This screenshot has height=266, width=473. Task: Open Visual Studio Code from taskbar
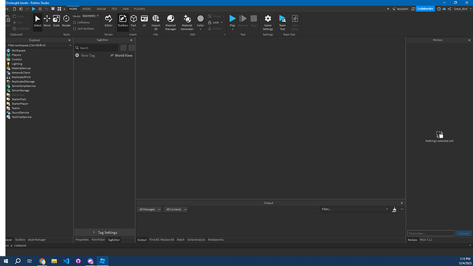tap(66, 261)
